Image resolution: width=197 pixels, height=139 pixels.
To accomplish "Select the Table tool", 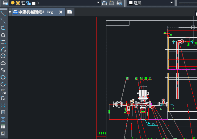I will point(3,126).
